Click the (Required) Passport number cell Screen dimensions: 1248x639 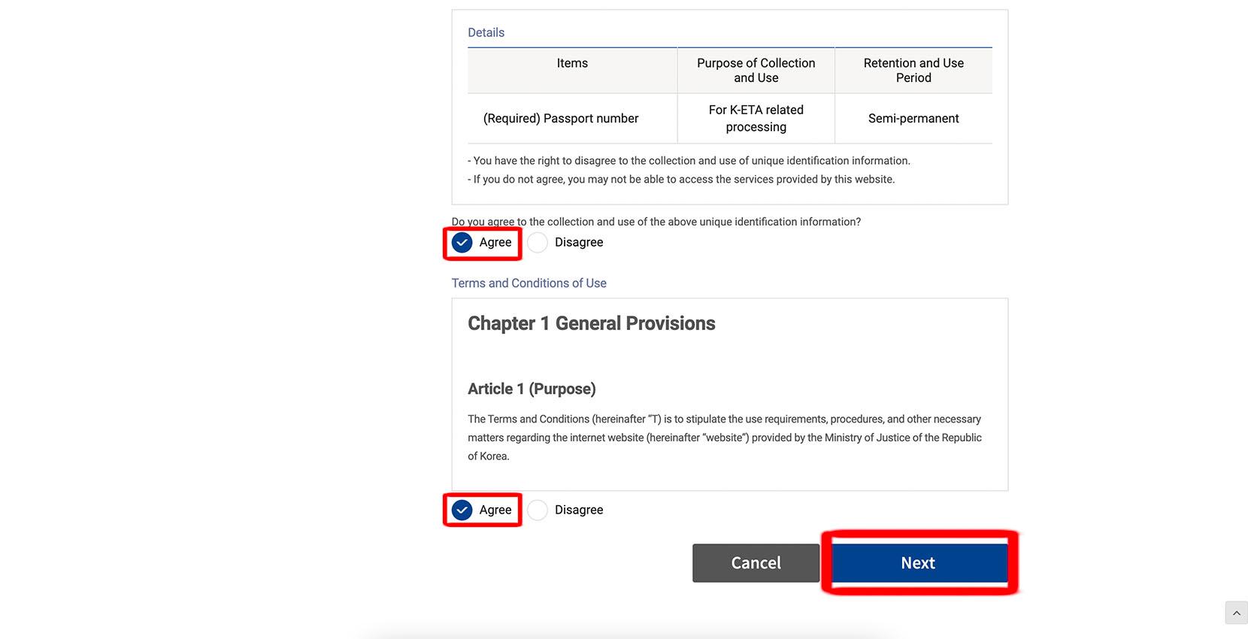561,118
